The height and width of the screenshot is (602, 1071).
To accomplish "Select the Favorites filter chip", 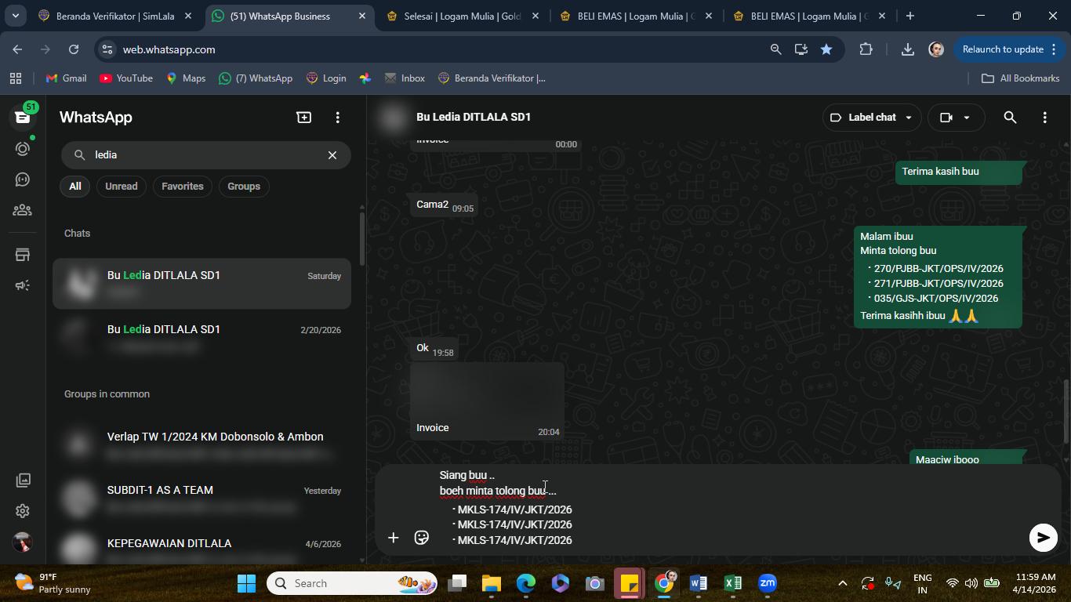I will pos(183,187).
